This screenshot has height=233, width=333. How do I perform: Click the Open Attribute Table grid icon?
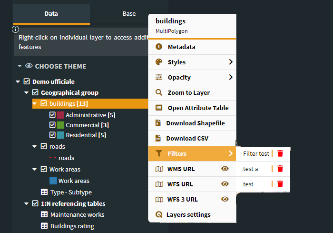point(159,108)
